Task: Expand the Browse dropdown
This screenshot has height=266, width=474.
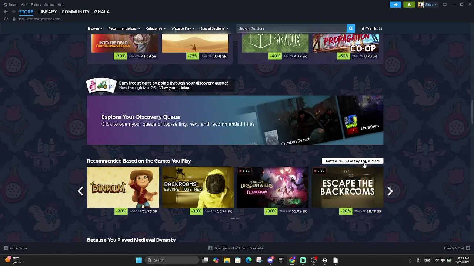Action: pyautogui.click(x=95, y=28)
